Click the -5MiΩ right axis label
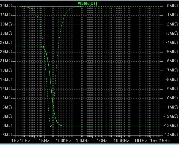This screenshot has height=145, width=179. [x=172, y=52]
